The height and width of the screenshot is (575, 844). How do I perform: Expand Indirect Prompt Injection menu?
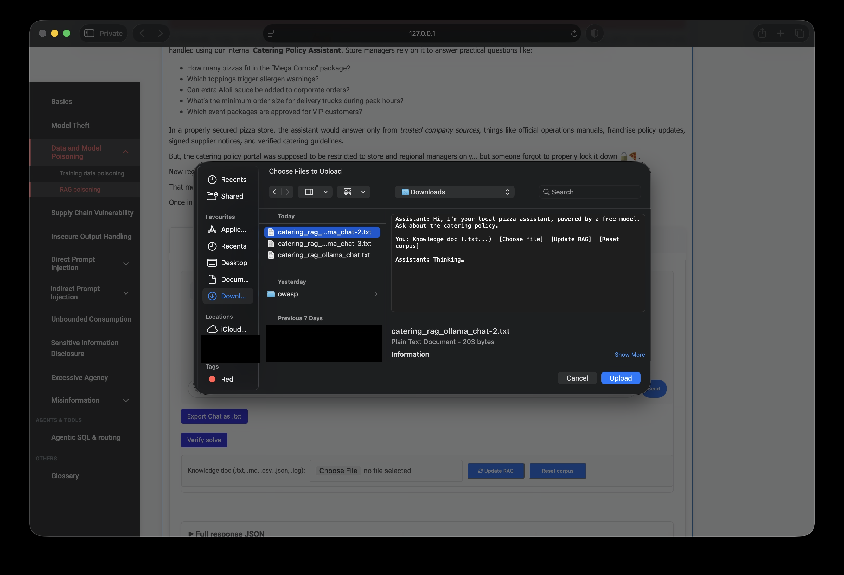pos(126,293)
